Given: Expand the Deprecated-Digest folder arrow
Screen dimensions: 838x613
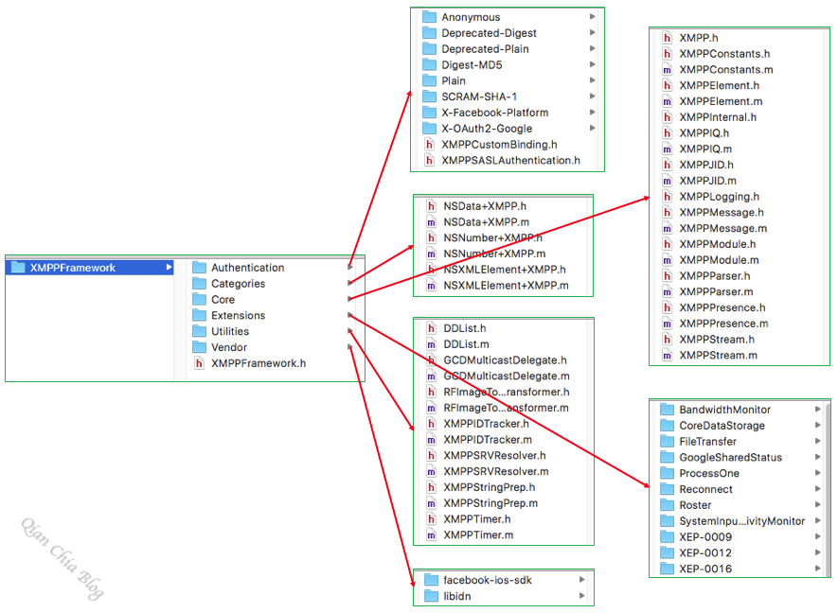Looking at the screenshot, I should tap(592, 32).
